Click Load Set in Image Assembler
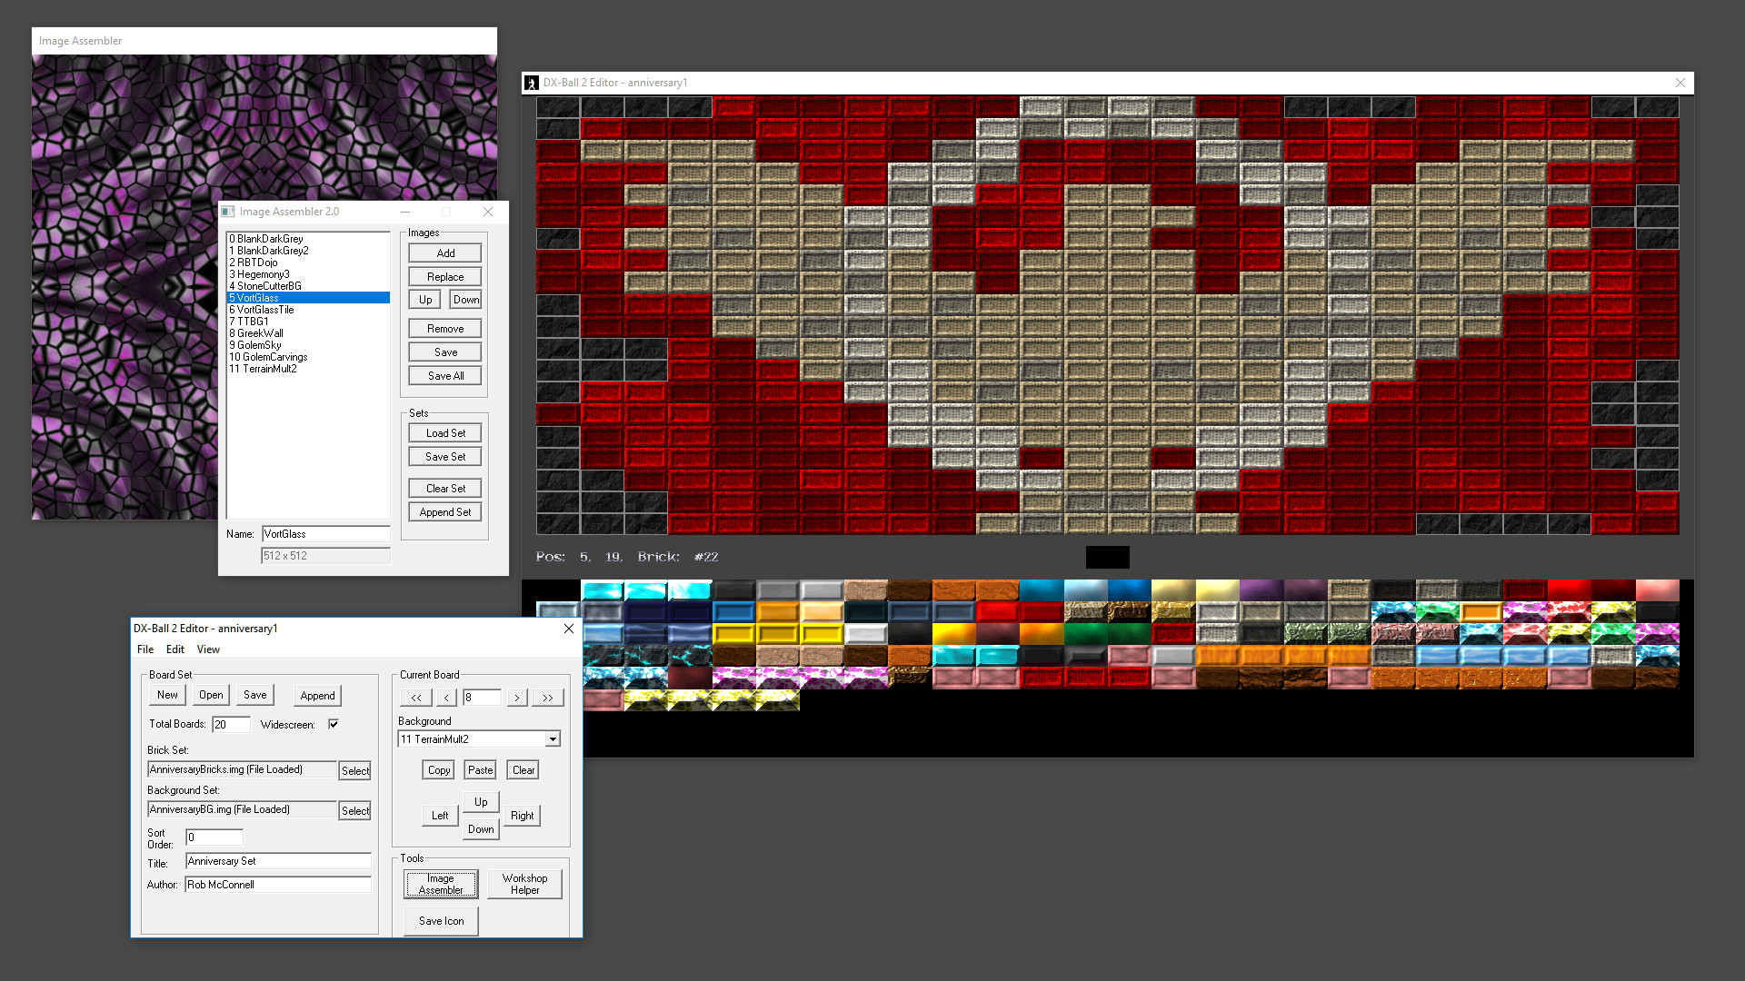The image size is (1745, 981). tap(444, 432)
